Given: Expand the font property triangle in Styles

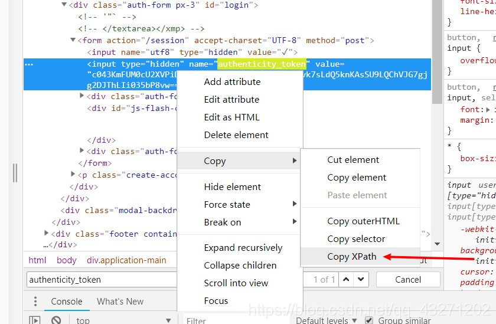Looking at the screenshot, I should [x=488, y=110].
